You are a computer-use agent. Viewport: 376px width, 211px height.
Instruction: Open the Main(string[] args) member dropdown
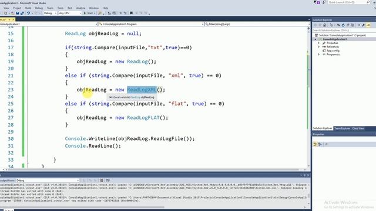257,24
